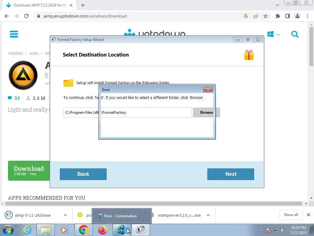The height and width of the screenshot is (236, 314).
Task: Show hidden system tray icons
Action: pyautogui.click(x=261, y=230)
